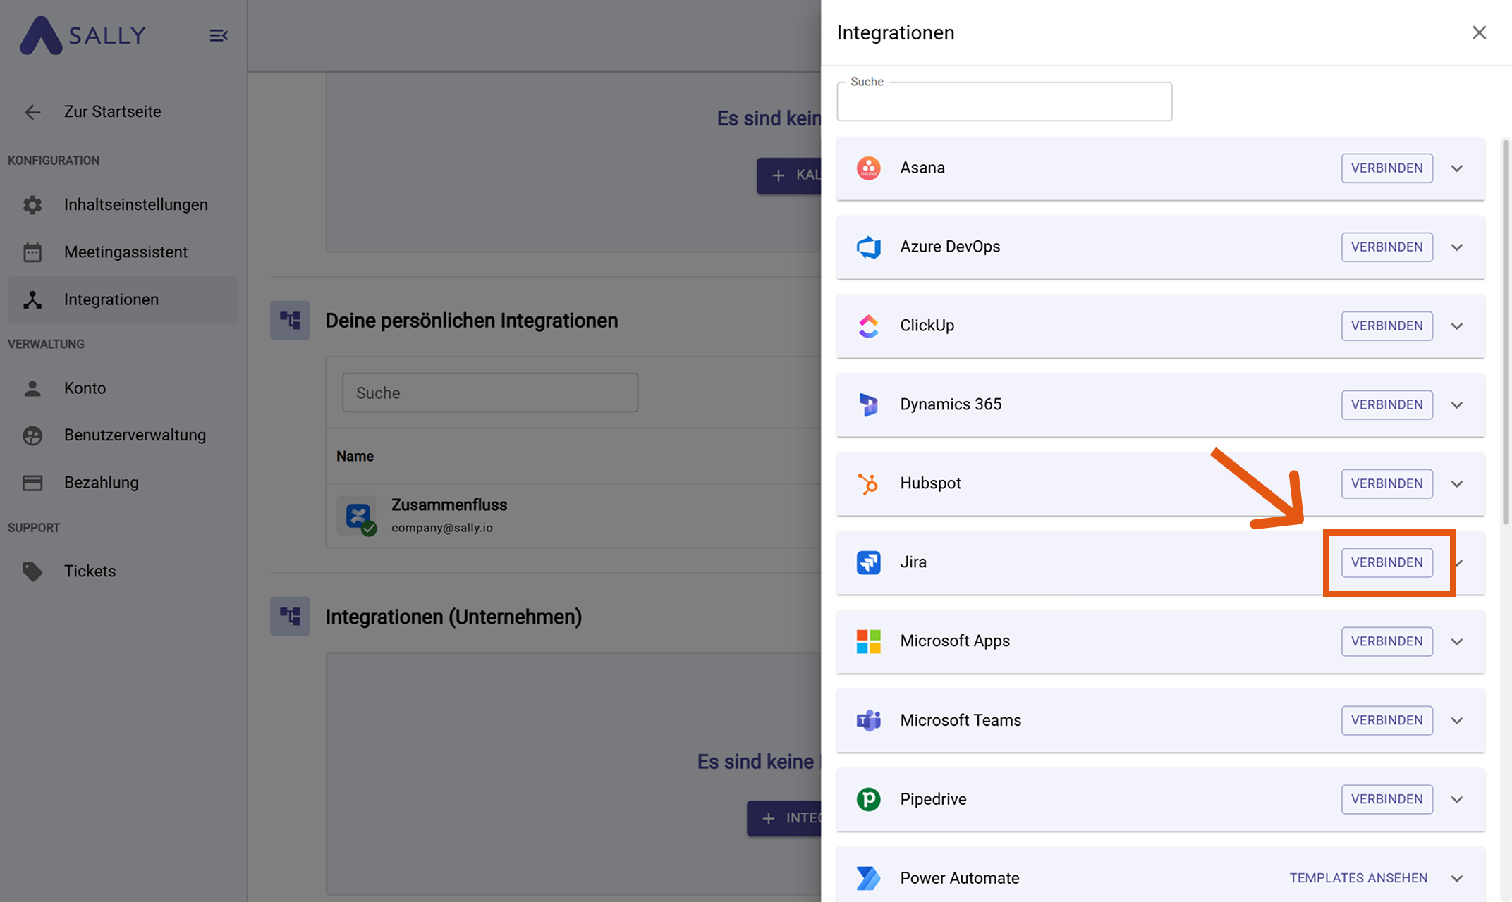Viewport: 1512px width, 902px height.
Task: Click the Power Automate logo icon
Action: [868, 878]
